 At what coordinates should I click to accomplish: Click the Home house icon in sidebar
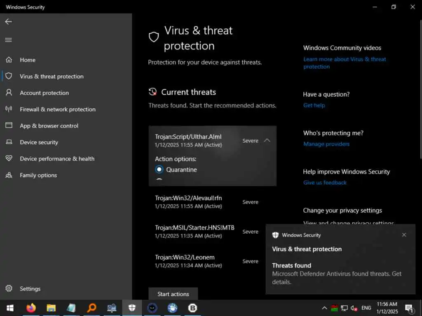coord(9,60)
